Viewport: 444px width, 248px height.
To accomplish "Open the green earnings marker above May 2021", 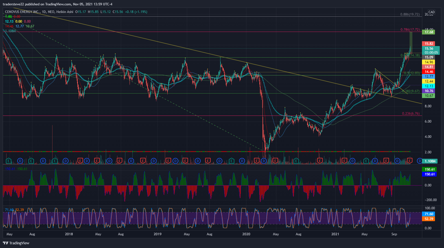I will point(366,161).
